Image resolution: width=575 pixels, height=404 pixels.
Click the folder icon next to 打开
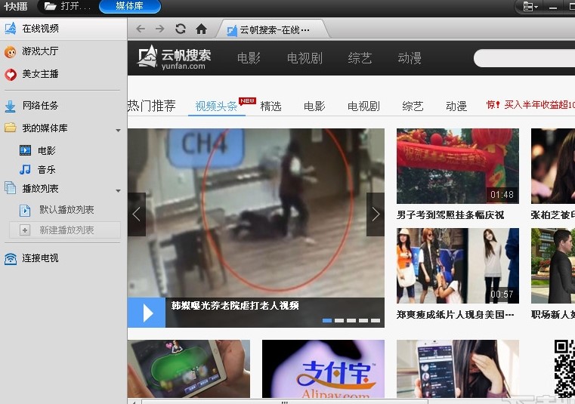50,6
